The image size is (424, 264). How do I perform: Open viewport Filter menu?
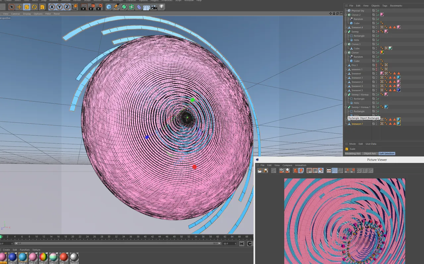point(48,14)
